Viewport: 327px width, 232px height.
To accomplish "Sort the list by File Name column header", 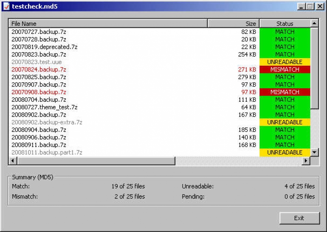I will [x=108, y=24].
